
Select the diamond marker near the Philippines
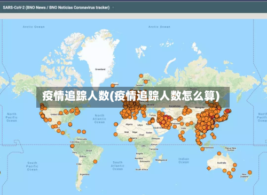pyautogui.click(x=212, y=134)
